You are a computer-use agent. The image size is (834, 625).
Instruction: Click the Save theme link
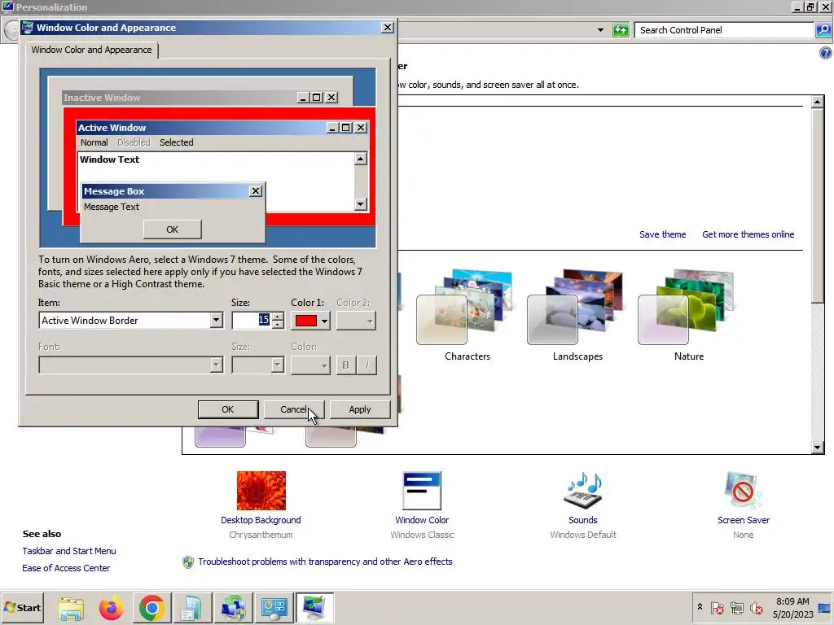pyautogui.click(x=662, y=234)
